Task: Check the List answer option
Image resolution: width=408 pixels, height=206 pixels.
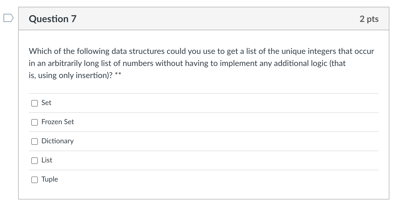Action: (x=34, y=161)
